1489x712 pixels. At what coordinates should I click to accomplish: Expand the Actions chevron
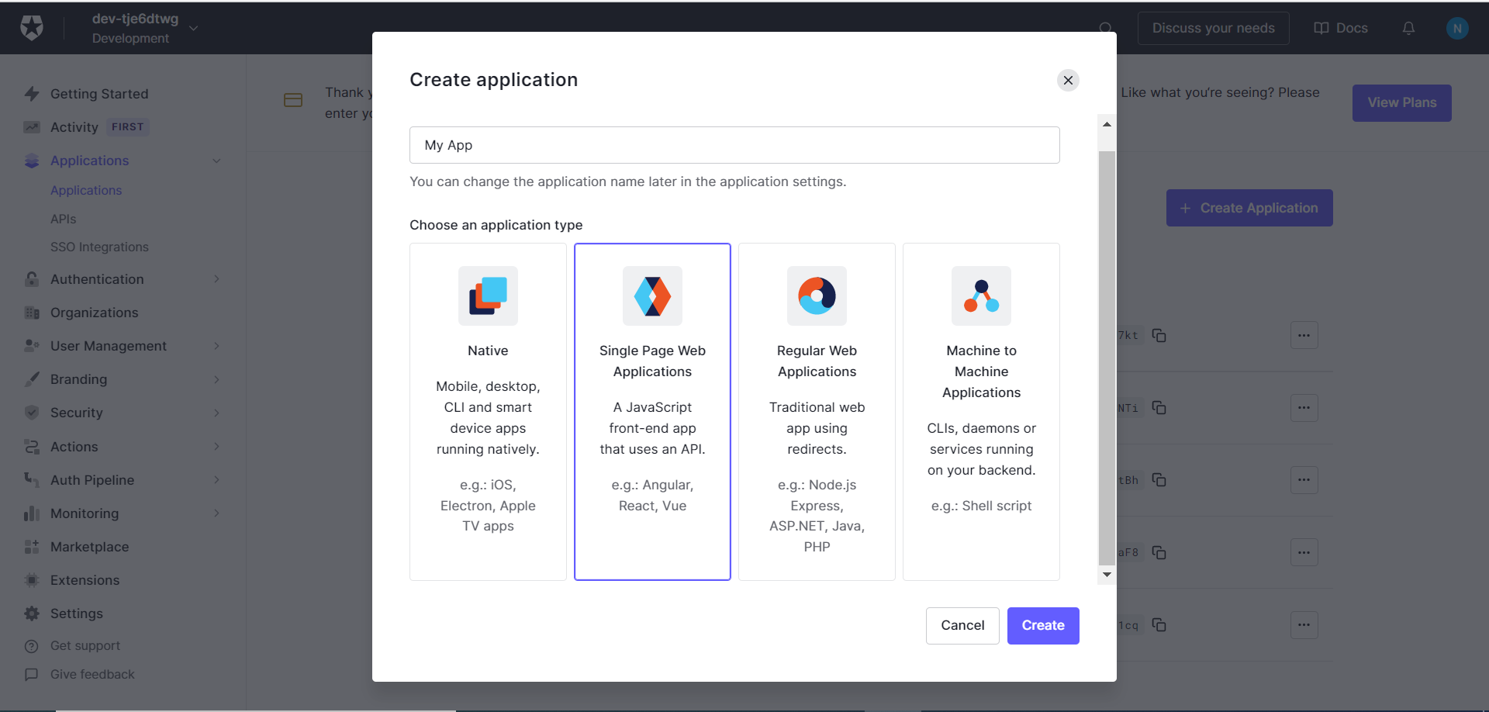tap(216, 447)
